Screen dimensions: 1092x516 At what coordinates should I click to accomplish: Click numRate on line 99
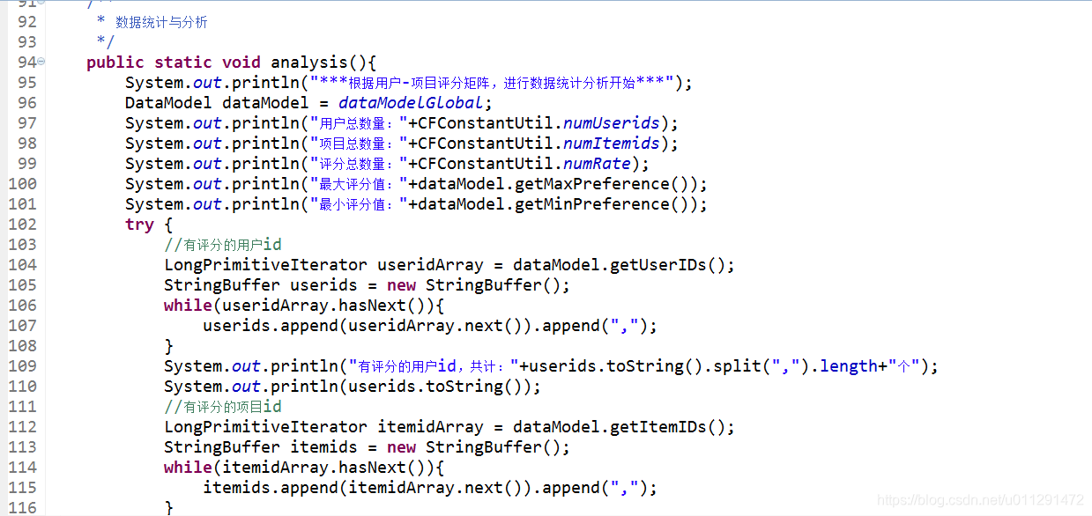click(x=598, y=164)
